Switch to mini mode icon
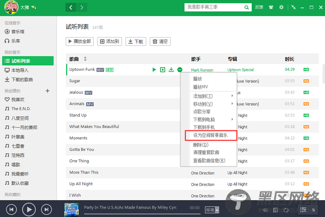This screenshot has height=217, width=325. 294,7
